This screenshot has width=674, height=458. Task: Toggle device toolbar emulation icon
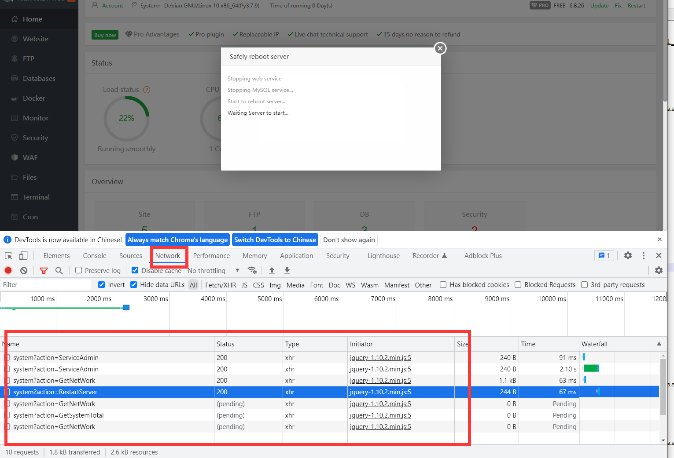pyautogui.click(x=23, y=255)
